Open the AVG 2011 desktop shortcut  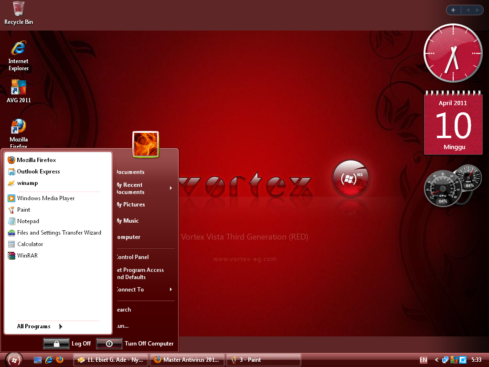point(19,91)
